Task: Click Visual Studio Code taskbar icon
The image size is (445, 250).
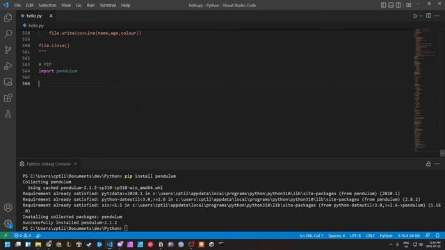Action: pos(110,244)
